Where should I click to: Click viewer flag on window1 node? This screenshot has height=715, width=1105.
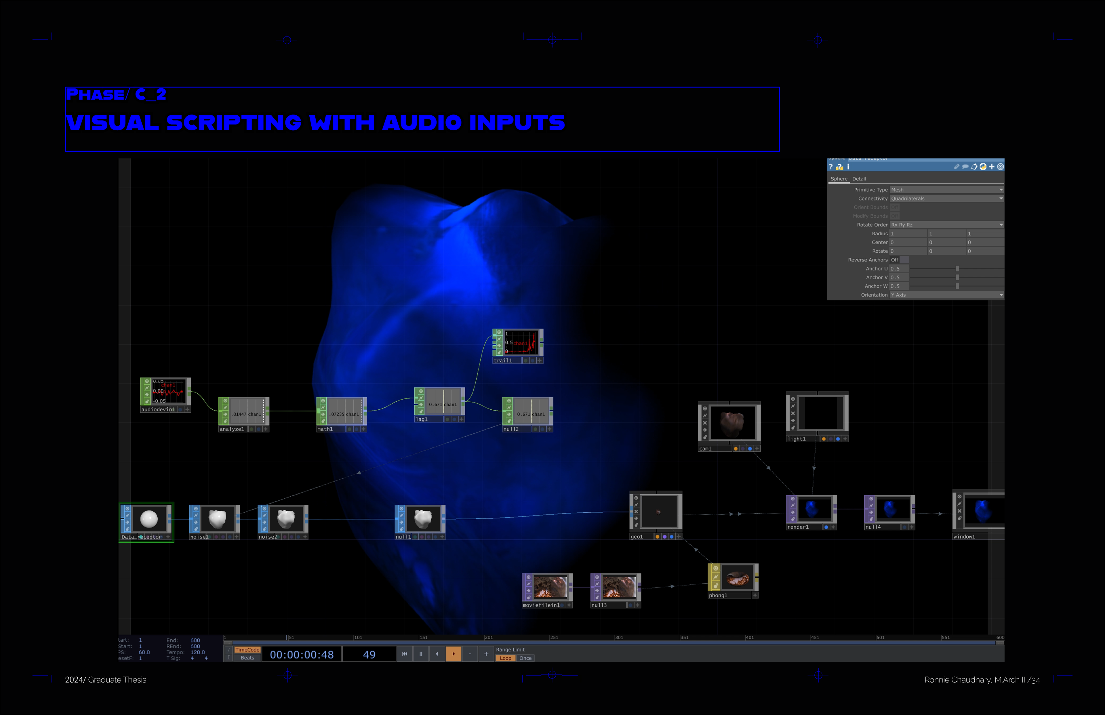(x=960, y=497)
